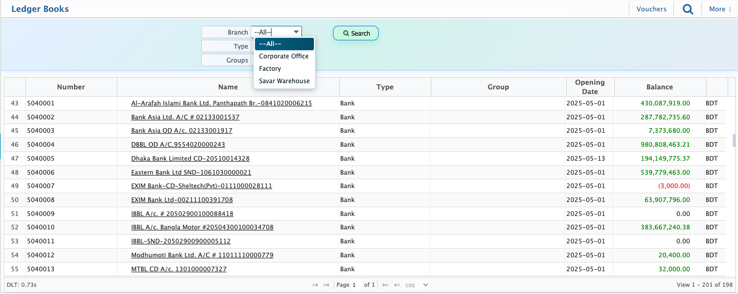738x294 pixels.
Task: Select the balance cell 287,782,735.60
Action: pyautogui.click(x=659, y=117)
